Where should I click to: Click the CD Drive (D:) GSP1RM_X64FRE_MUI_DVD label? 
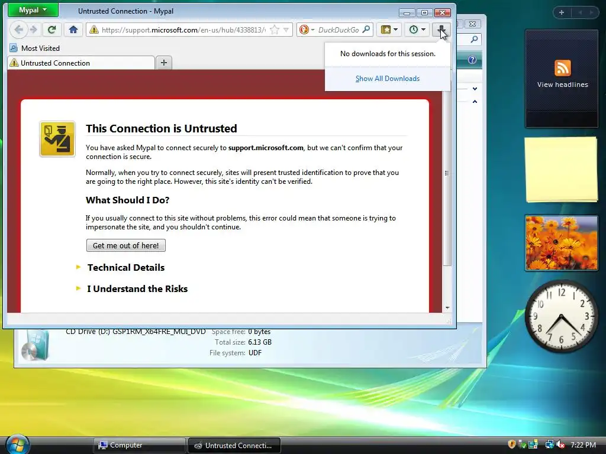136,332
